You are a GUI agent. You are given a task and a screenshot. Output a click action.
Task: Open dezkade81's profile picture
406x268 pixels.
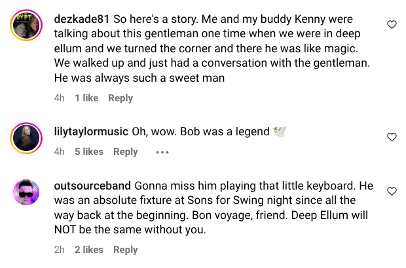point(28,27)
